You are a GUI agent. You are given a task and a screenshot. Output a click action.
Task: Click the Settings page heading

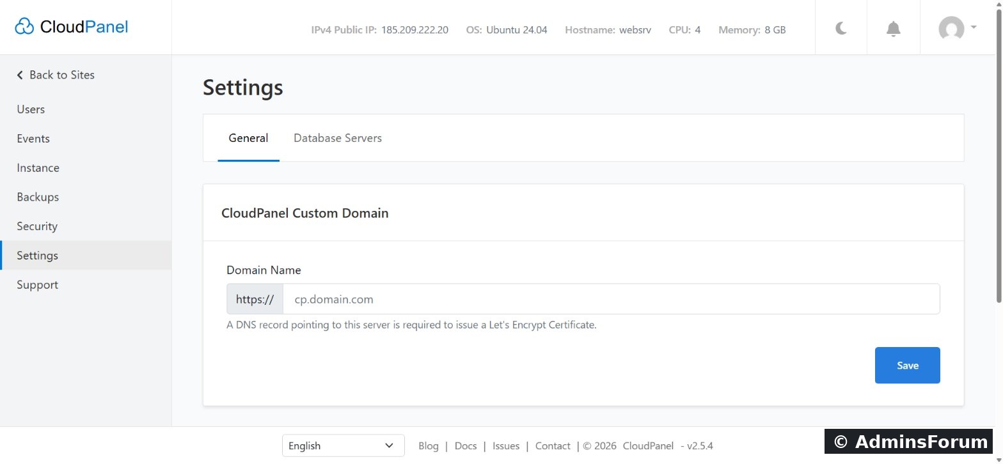point(243,88)
